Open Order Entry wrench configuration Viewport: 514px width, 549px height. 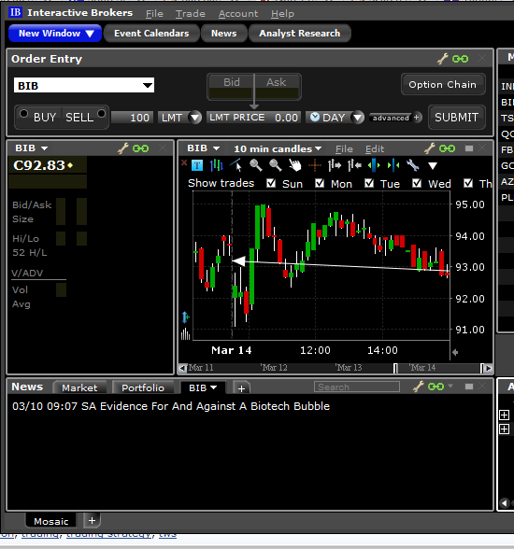coord(443,59)
